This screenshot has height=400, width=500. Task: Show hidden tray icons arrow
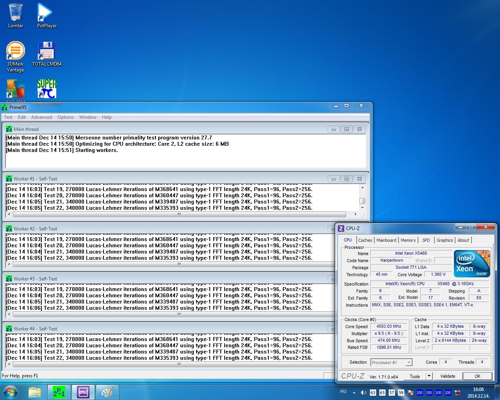(x=354, y=393)
